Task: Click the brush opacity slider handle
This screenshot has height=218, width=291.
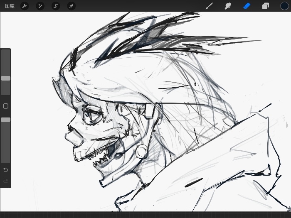Action: point(6,120)
